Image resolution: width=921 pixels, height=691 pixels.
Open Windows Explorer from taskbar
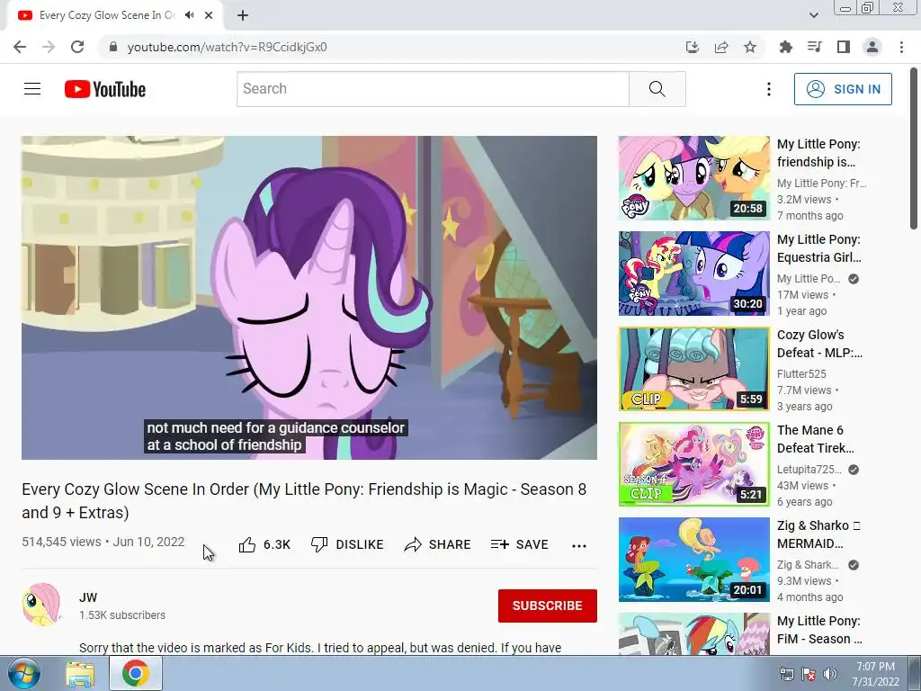tap(80, 674)
